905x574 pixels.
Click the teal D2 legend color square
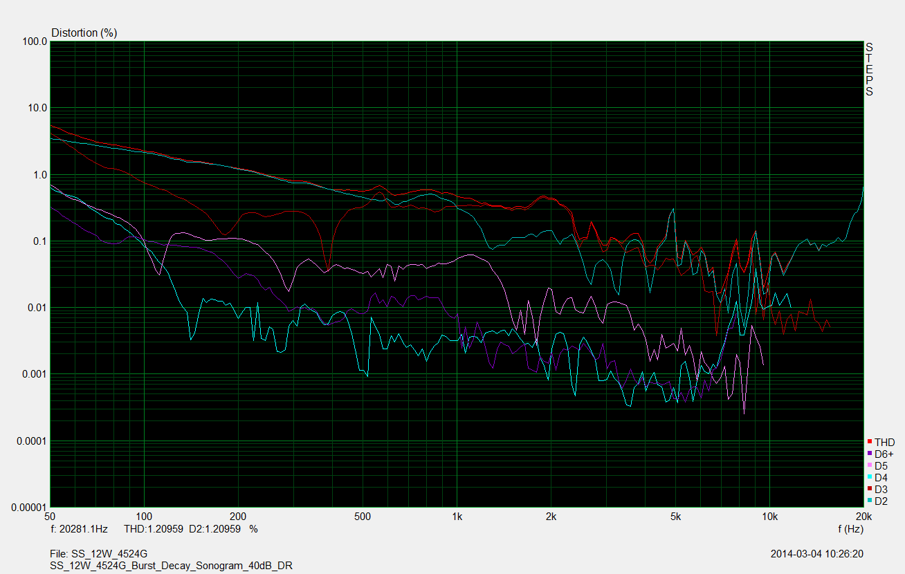[869, 501]
